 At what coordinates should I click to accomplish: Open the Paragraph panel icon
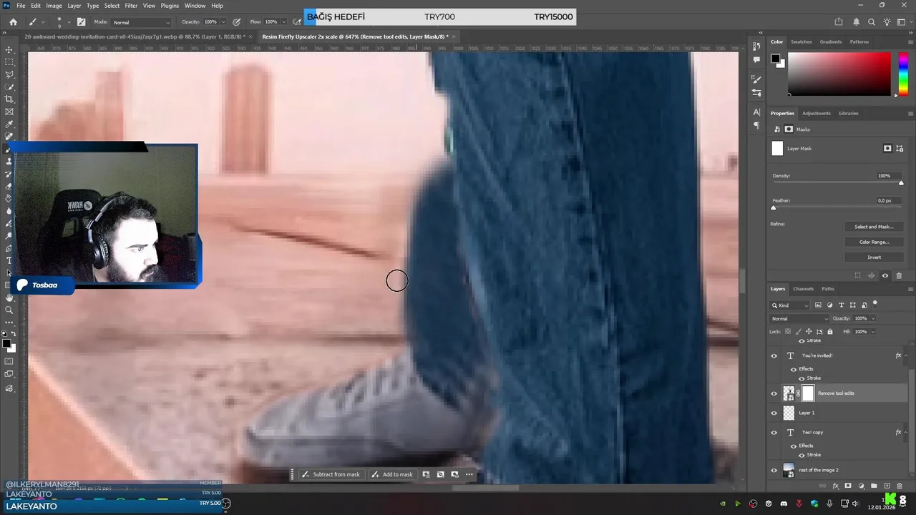pyautogui.click(x=756, y=125)
